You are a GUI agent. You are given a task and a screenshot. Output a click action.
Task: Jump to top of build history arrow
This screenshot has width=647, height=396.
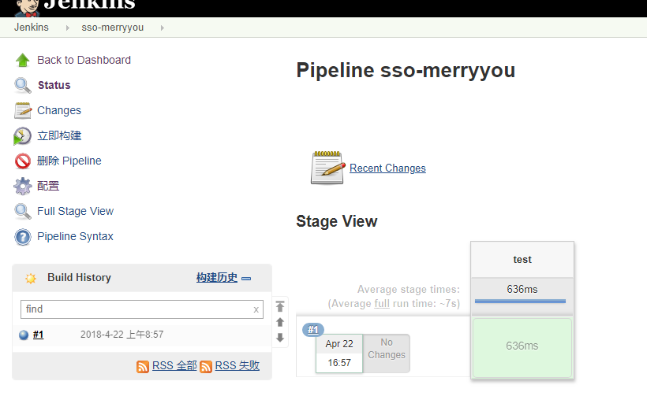pyautogui.click(x=280, y=306)
